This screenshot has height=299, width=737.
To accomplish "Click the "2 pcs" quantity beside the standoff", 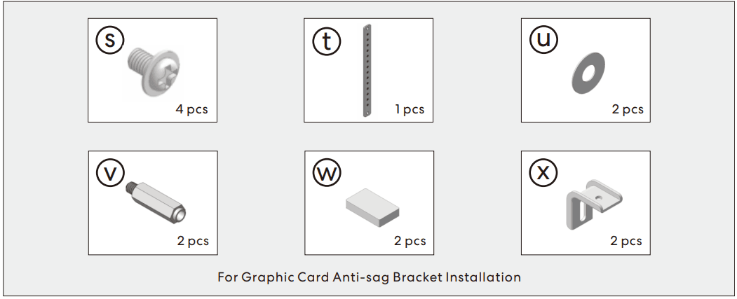I will 193,242.
